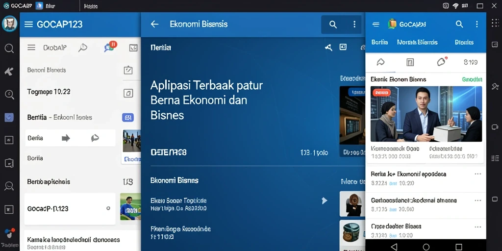Open the three-dot options on the third news list item
This screenshot has height=251, width=502.
tap(477, 226)
